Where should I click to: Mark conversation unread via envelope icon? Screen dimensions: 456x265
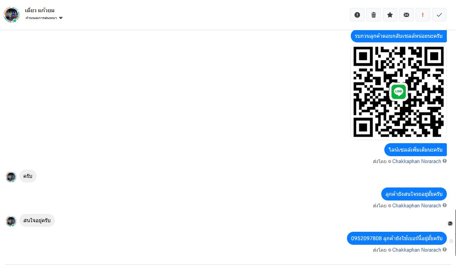coord(406,15)
